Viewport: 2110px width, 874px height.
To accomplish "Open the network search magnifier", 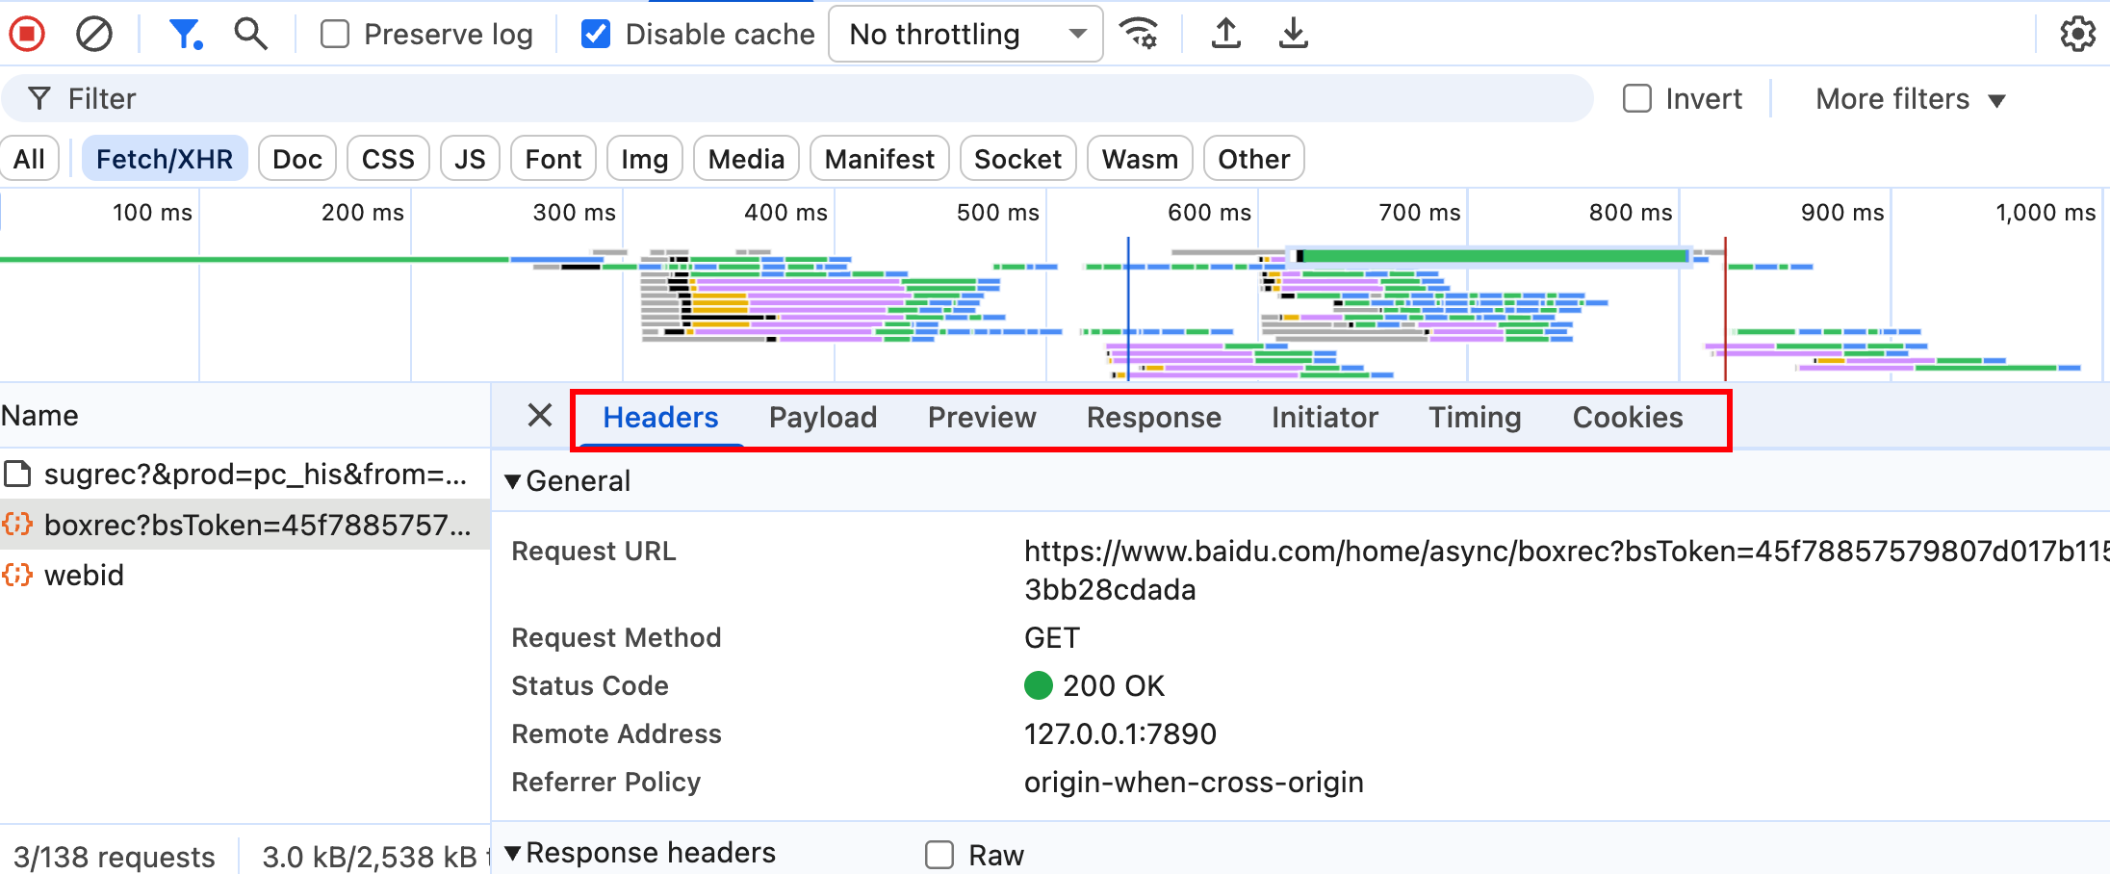I will (250, 35).
